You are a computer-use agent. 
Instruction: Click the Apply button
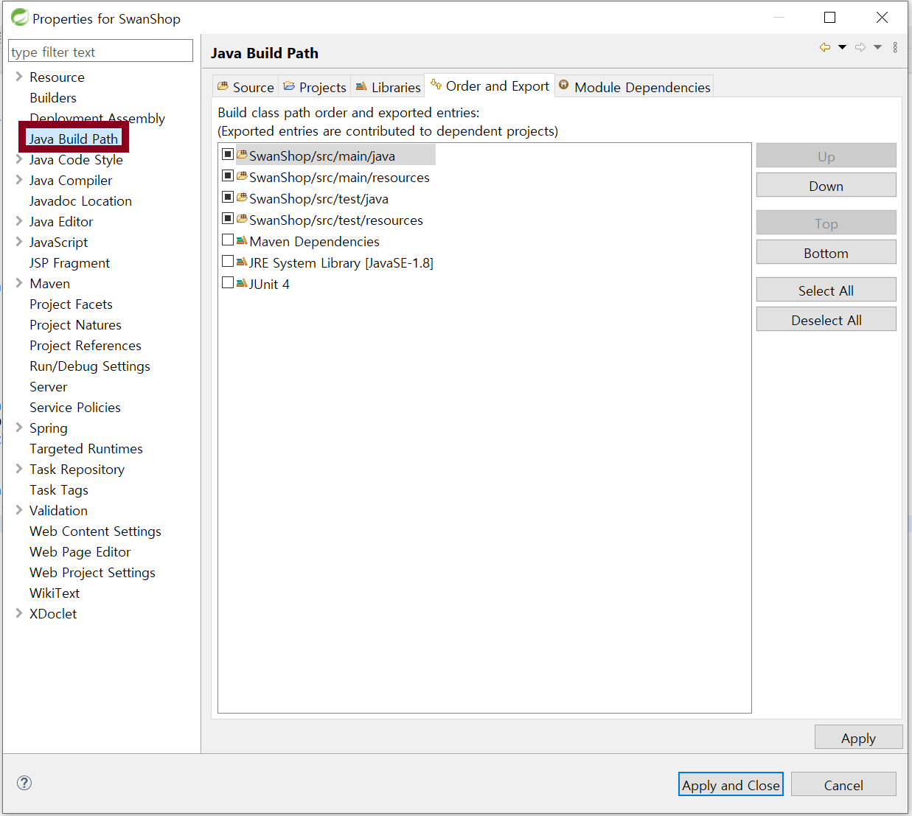[x=858, y=738]
